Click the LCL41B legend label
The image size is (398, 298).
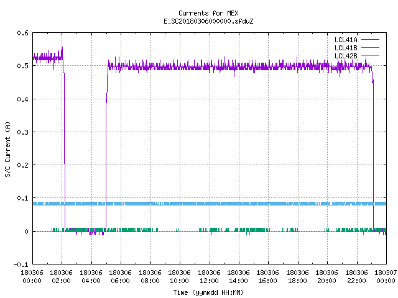coord(346,48)
